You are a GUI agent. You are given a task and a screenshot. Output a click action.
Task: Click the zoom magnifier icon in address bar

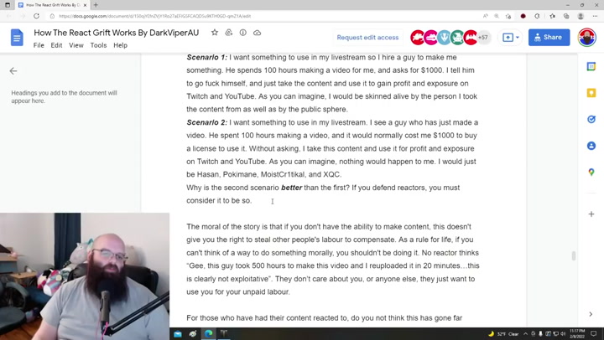(x=497, y=16)
